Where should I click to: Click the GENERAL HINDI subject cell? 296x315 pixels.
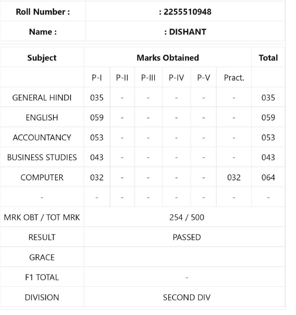coord(42,98)
